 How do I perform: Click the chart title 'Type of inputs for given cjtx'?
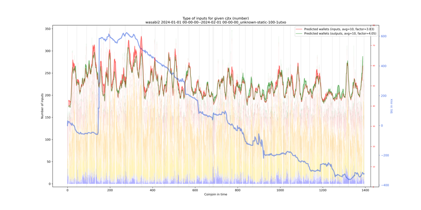pos(216,18)
